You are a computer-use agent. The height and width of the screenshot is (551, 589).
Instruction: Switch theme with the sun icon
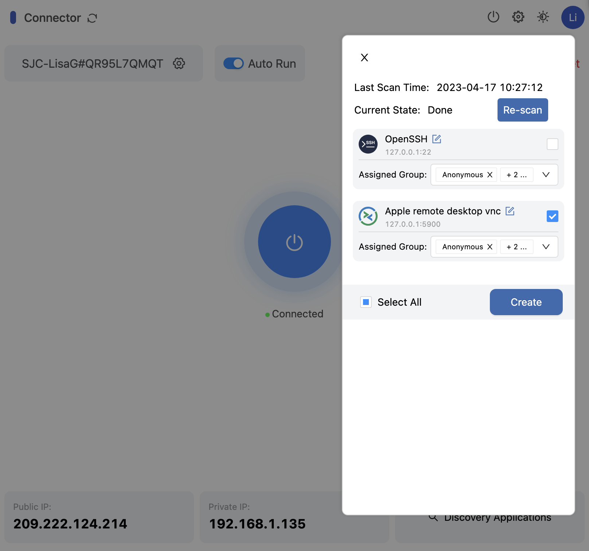[543, 17]
